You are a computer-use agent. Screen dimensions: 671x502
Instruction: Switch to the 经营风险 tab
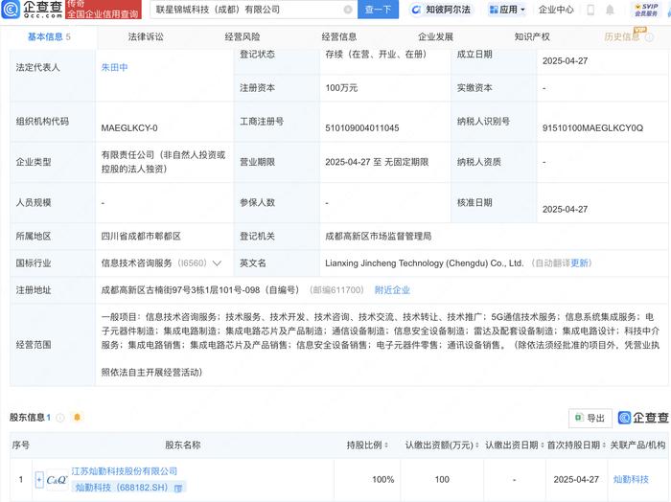tap(243, 36)
